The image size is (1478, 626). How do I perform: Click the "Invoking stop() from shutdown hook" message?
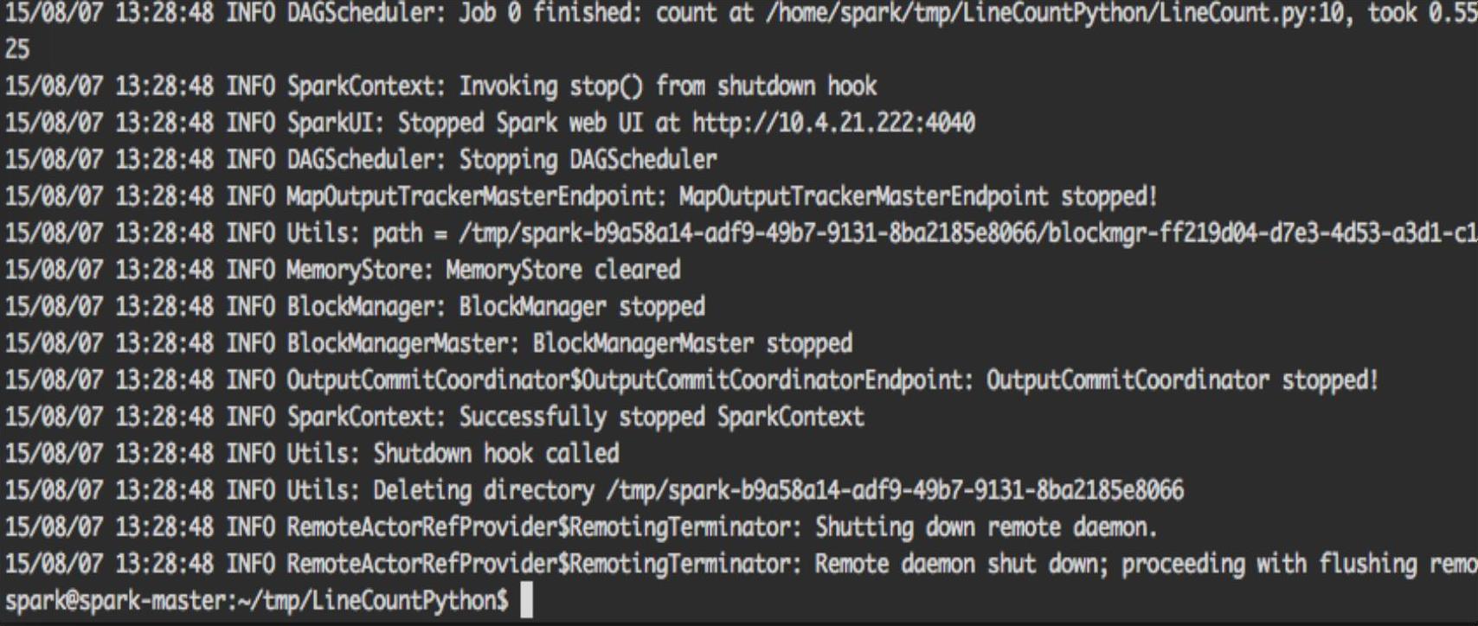[x=667, y=86]
